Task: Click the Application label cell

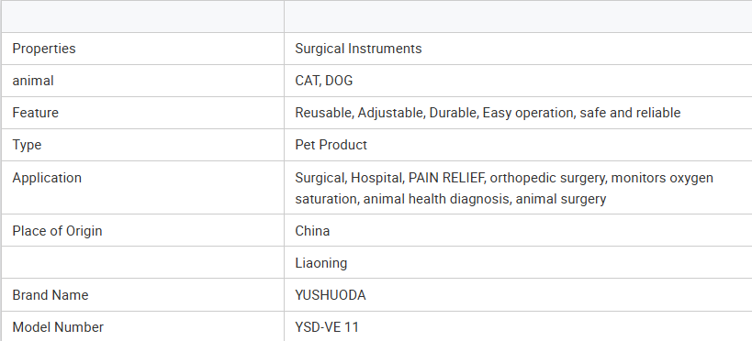Action: 142,187
